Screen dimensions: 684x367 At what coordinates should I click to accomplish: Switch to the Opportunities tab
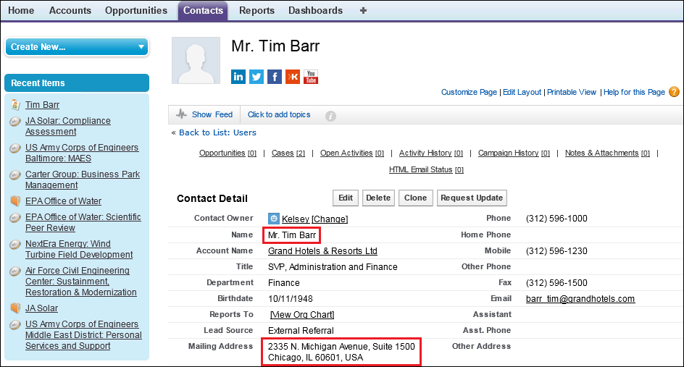(x=136, y=10)
